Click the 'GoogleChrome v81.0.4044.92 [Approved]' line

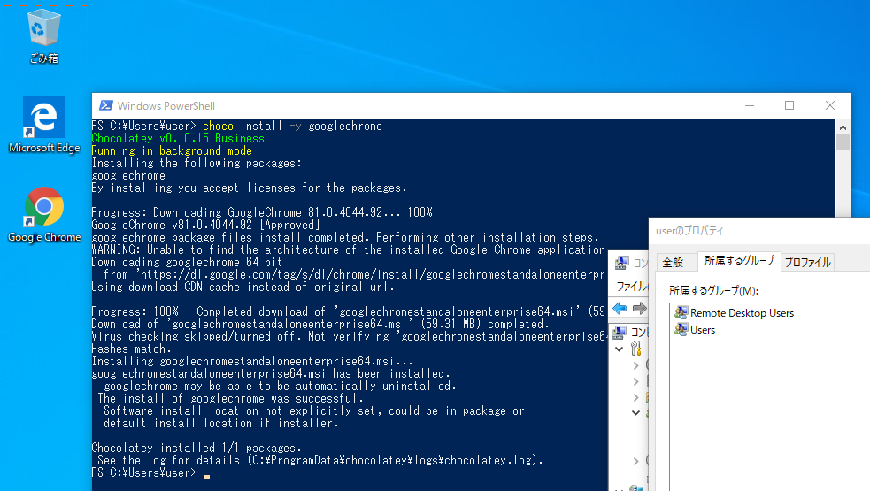pos(206,225)
